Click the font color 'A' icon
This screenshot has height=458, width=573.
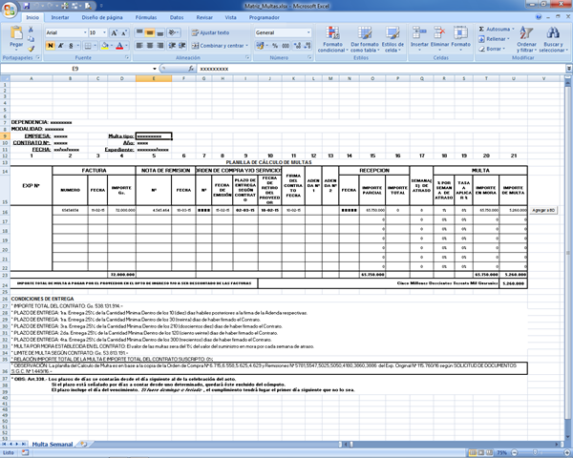point(121,46)
